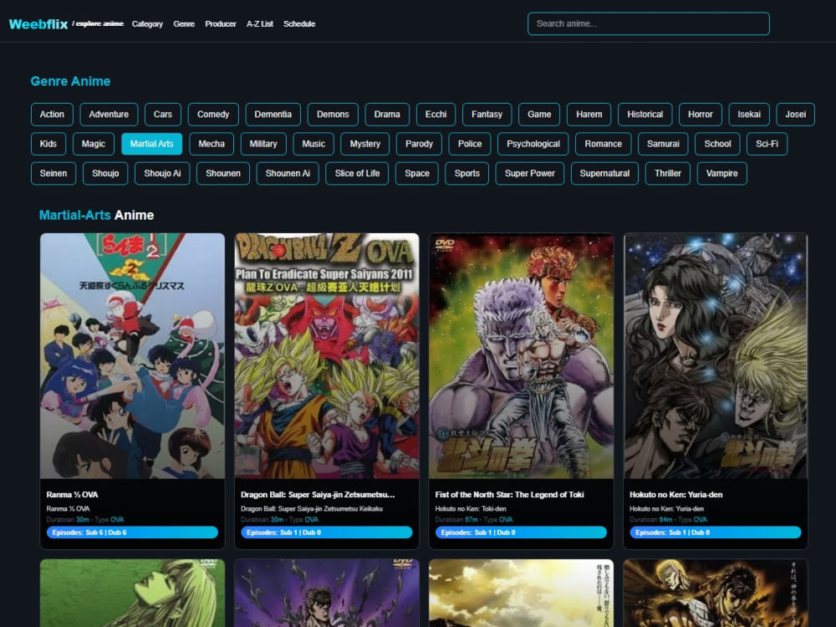Screen dimensions: 836x627
Task: Choose the Cars genre
Action: click(163, 114)
